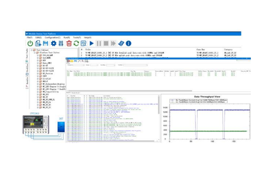The width and height of the screenshot is (279, 172).
Task: Open the sliders adjustment icon in toolbar
Action: pyautogui.click(x=61, y=43)
